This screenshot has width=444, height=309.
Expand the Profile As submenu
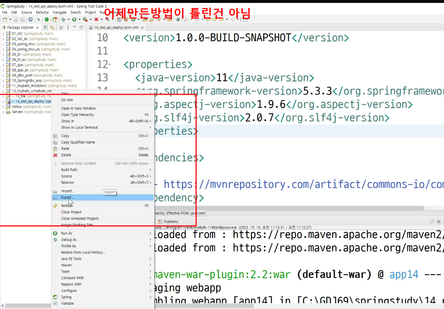tap(103, 246)
